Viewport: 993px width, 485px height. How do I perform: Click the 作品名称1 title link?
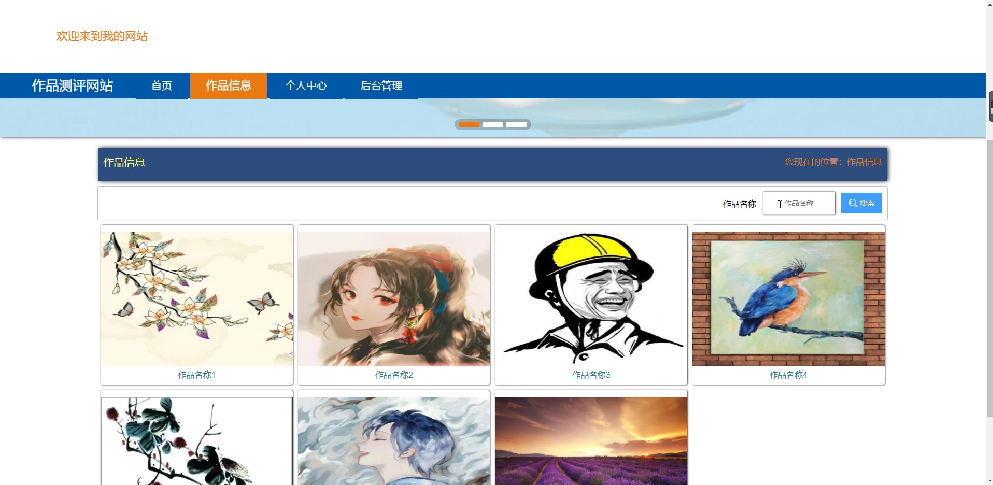pyautogui.click(x=197, y=375)
